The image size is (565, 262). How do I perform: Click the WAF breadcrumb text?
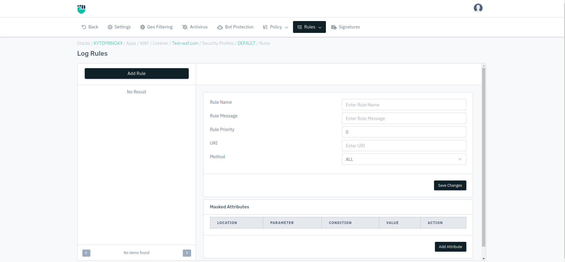[144, 43]
